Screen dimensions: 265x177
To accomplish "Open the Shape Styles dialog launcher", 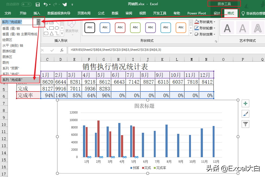I will (216, 41).
